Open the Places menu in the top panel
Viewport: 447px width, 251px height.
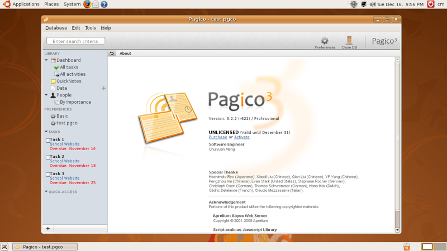pos(51,4)
